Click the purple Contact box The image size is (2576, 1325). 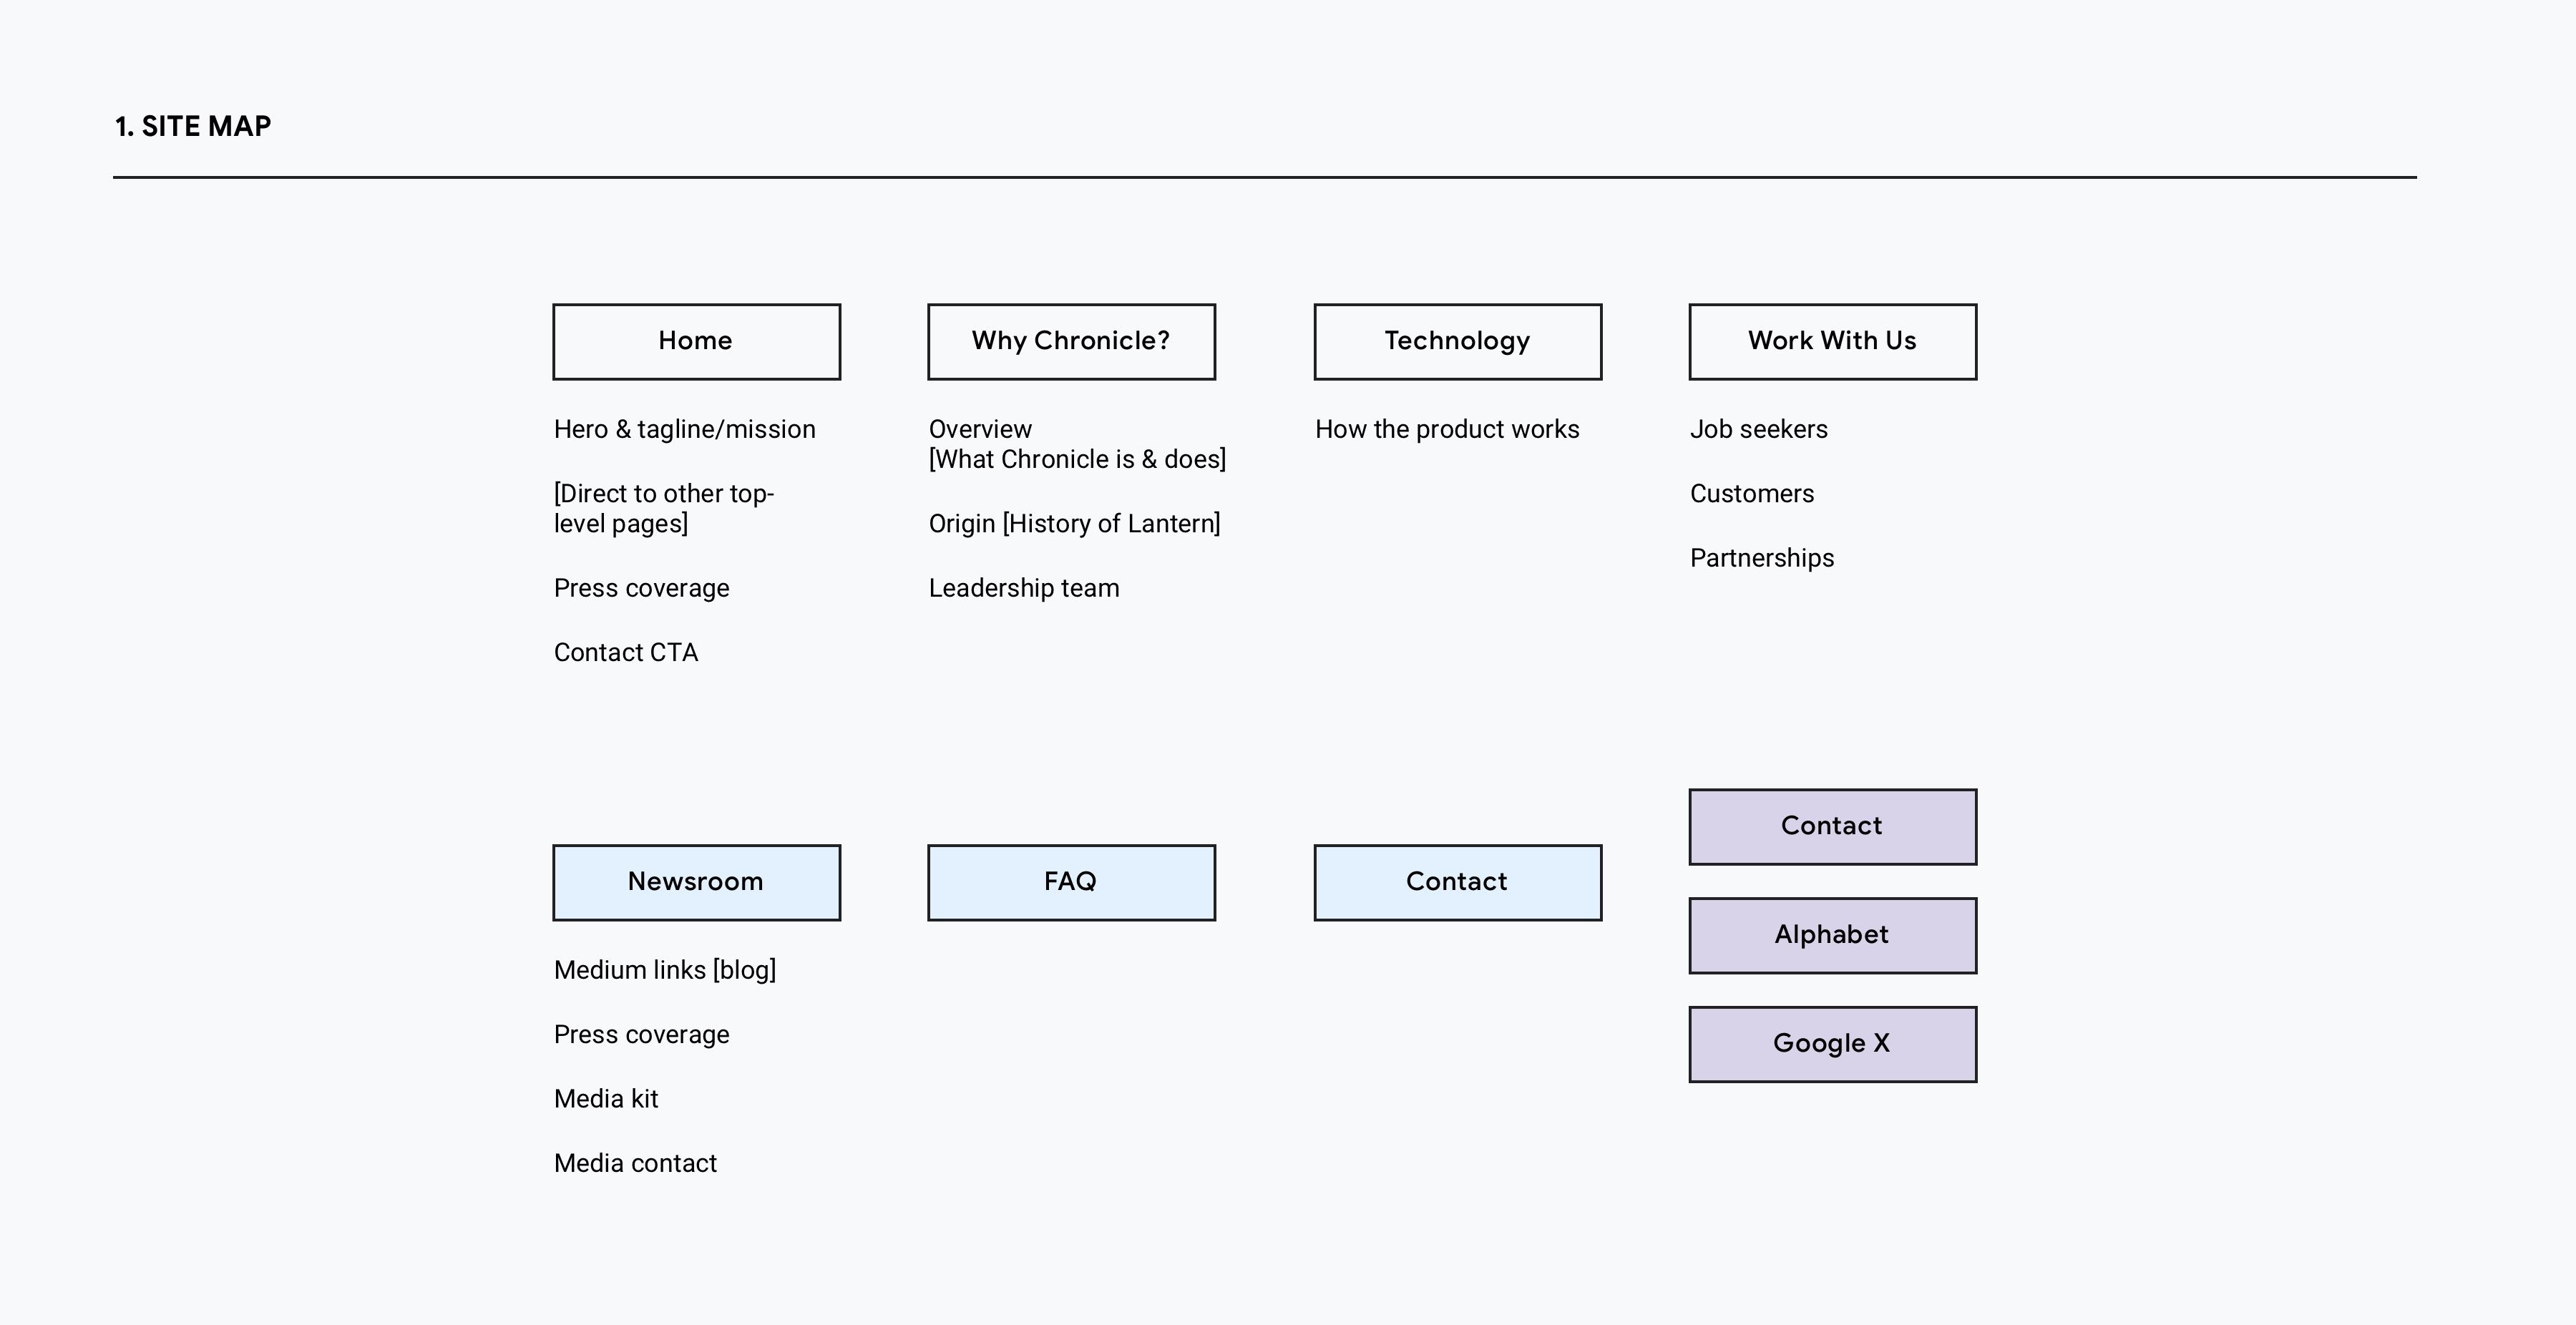pyautogui.click(x=1832, y=827)
